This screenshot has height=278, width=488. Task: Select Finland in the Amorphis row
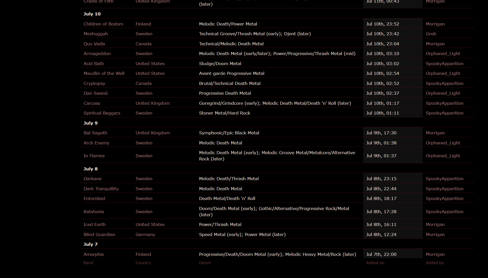coord(143,254)
